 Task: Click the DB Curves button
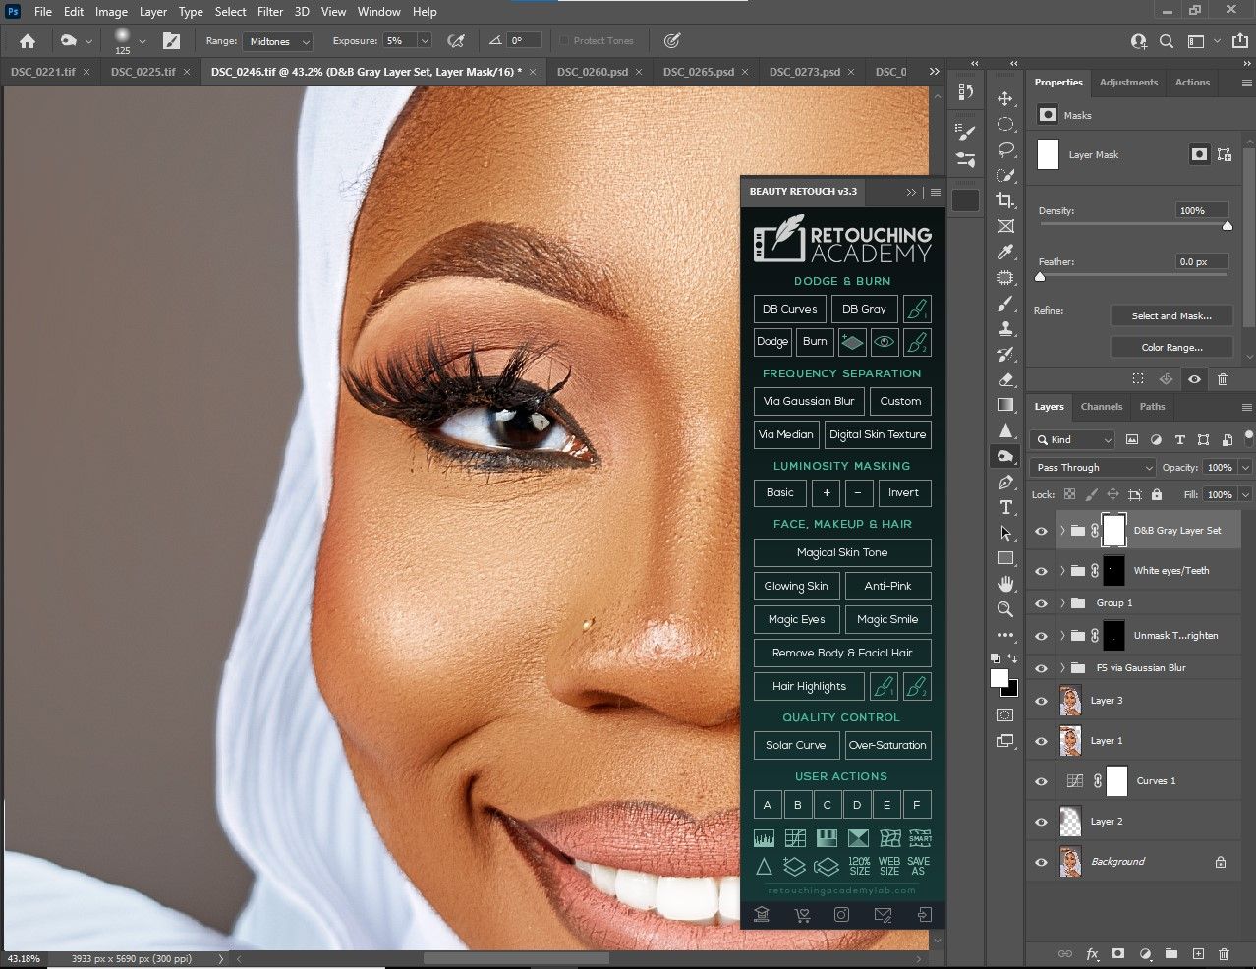(790, 309)
